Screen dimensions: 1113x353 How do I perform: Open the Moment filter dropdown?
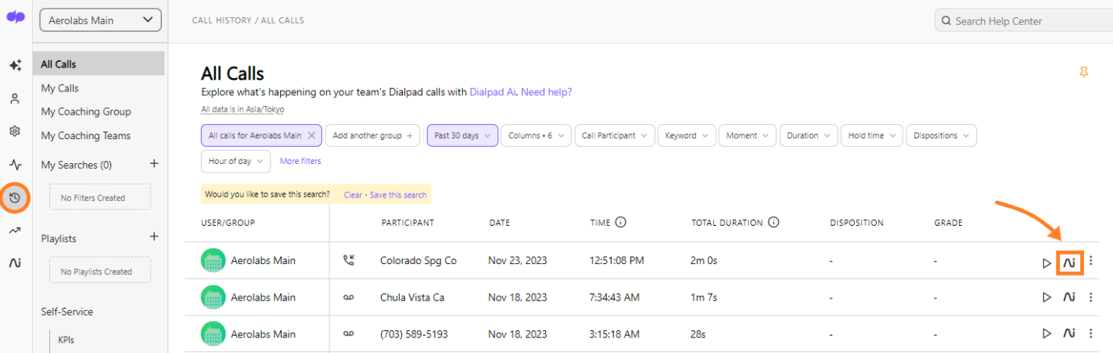[748, 135]
